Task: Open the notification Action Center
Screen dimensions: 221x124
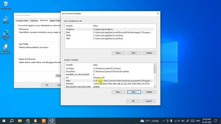Action: click(x=215, y=121)
